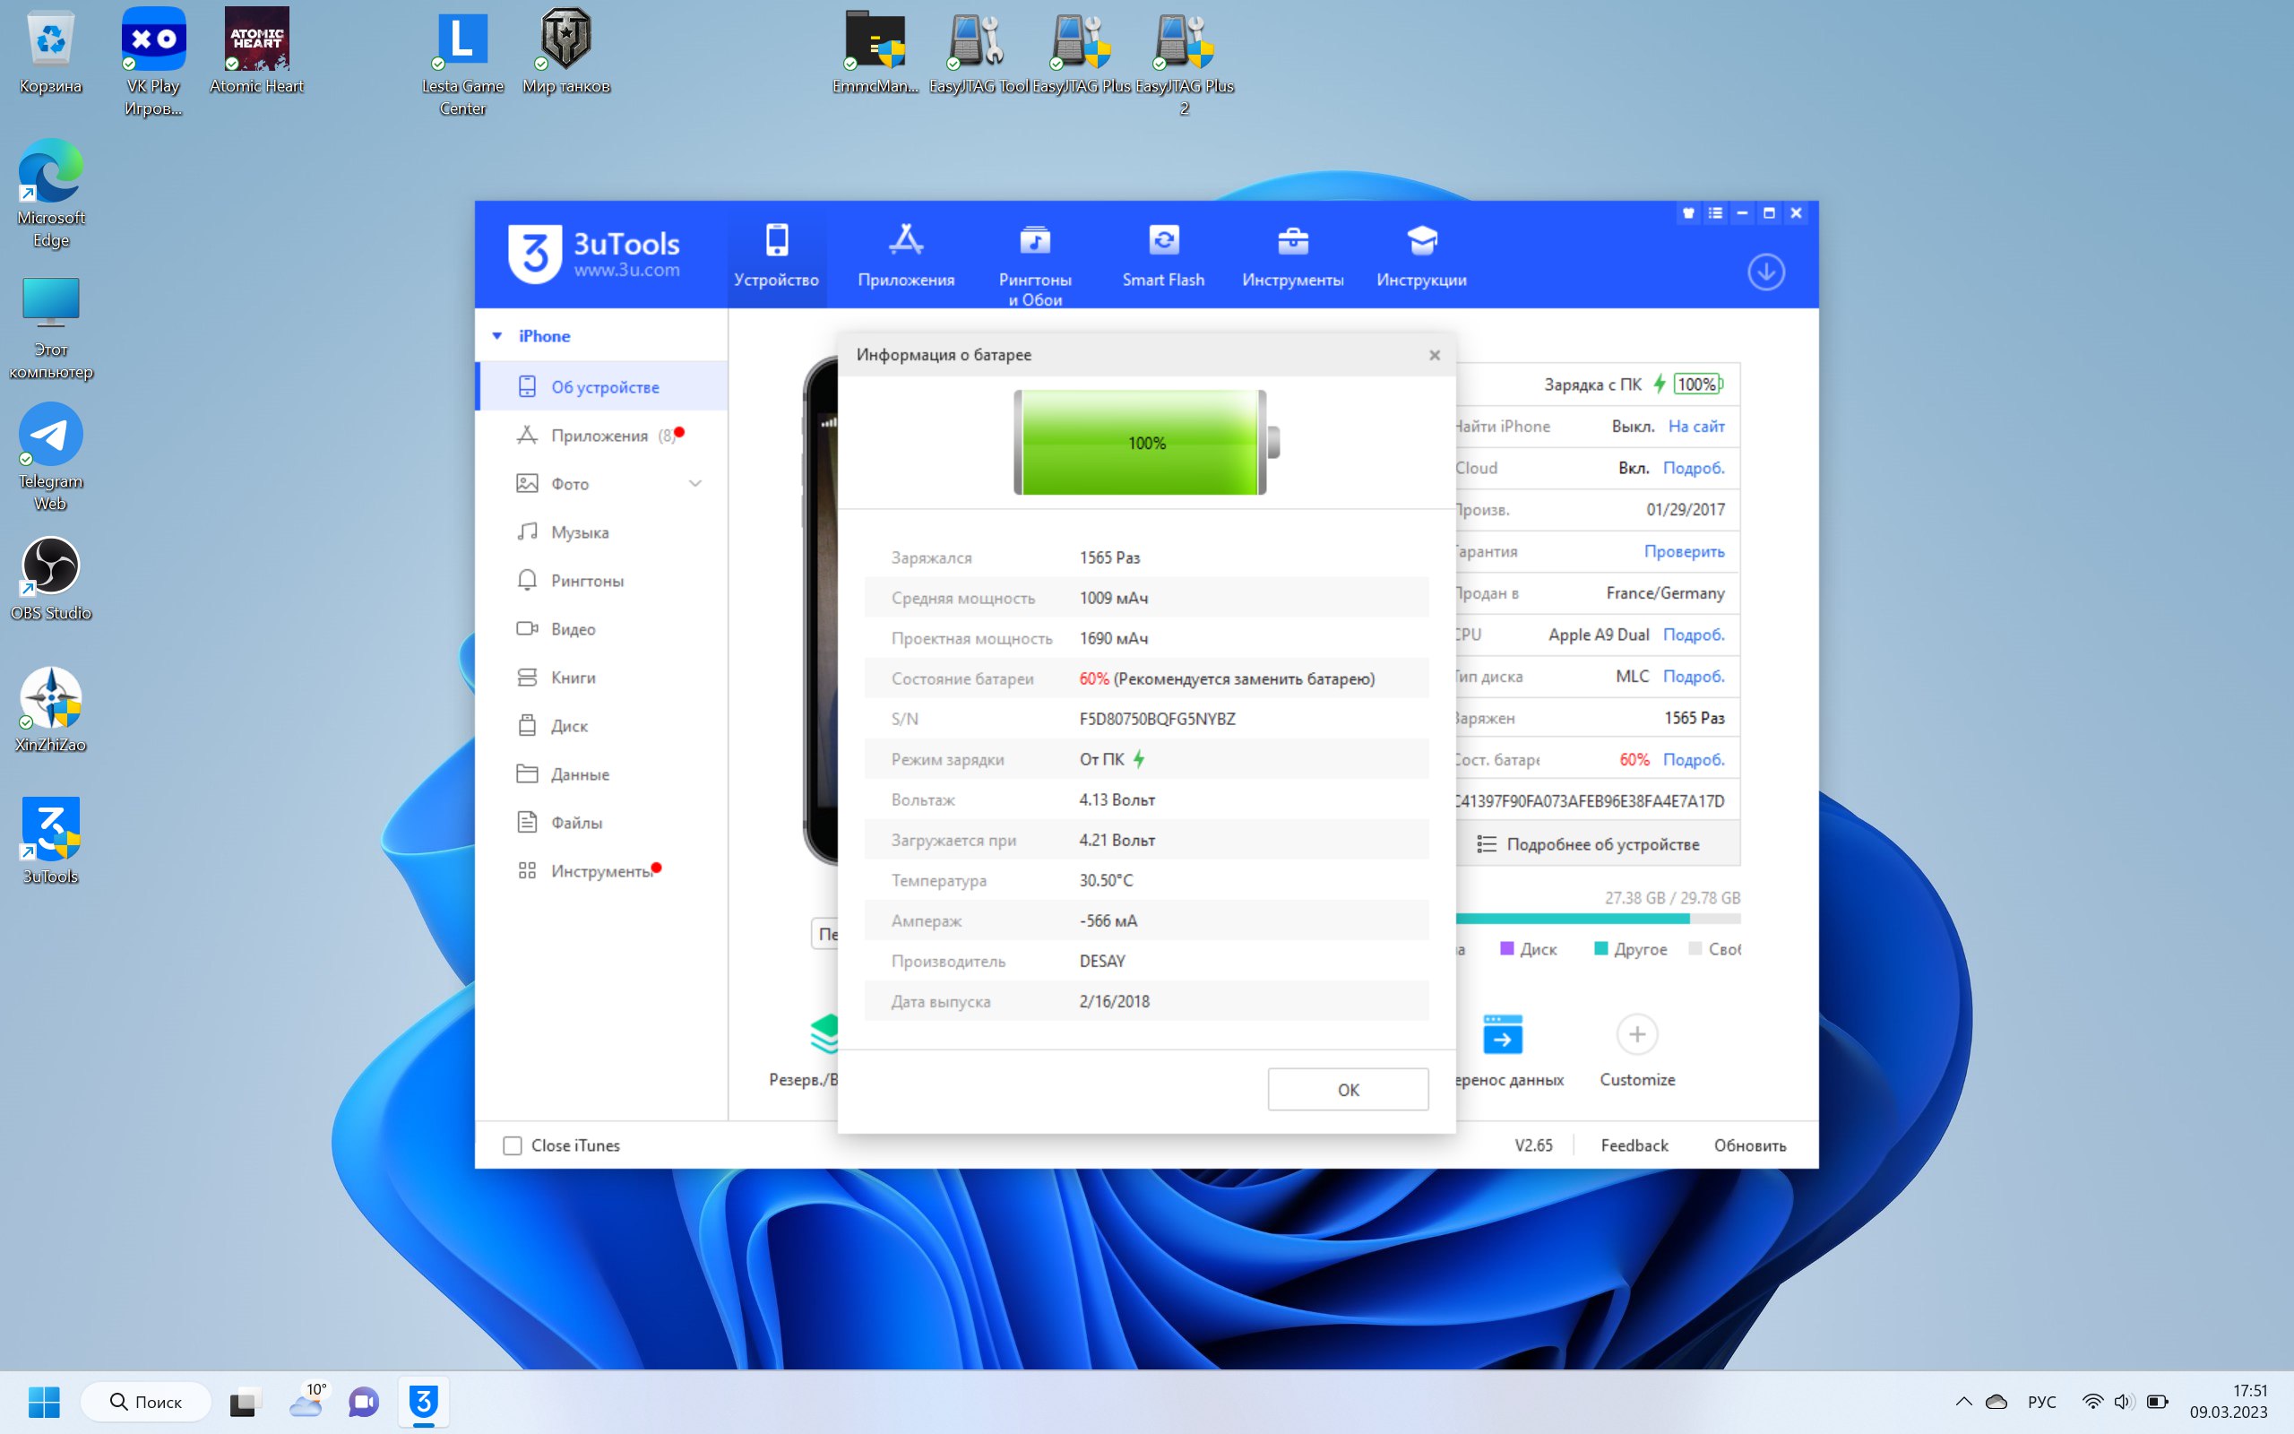Click the 3uTools logo
Image resolution: width=2294 pixels, height=1434 pixels.
pos(594,254)
